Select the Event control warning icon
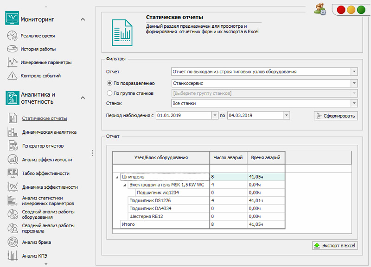Image resolution: width=371 pixels, height=267 pixels. click(x=13, y=76)
